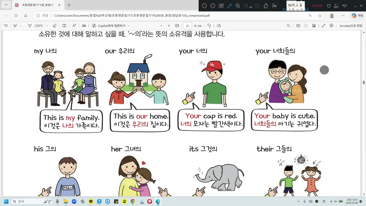Viewport: 366px width, 206px height.
Task: Open the browser settings three-dot menu
Action: click(343, 16)
